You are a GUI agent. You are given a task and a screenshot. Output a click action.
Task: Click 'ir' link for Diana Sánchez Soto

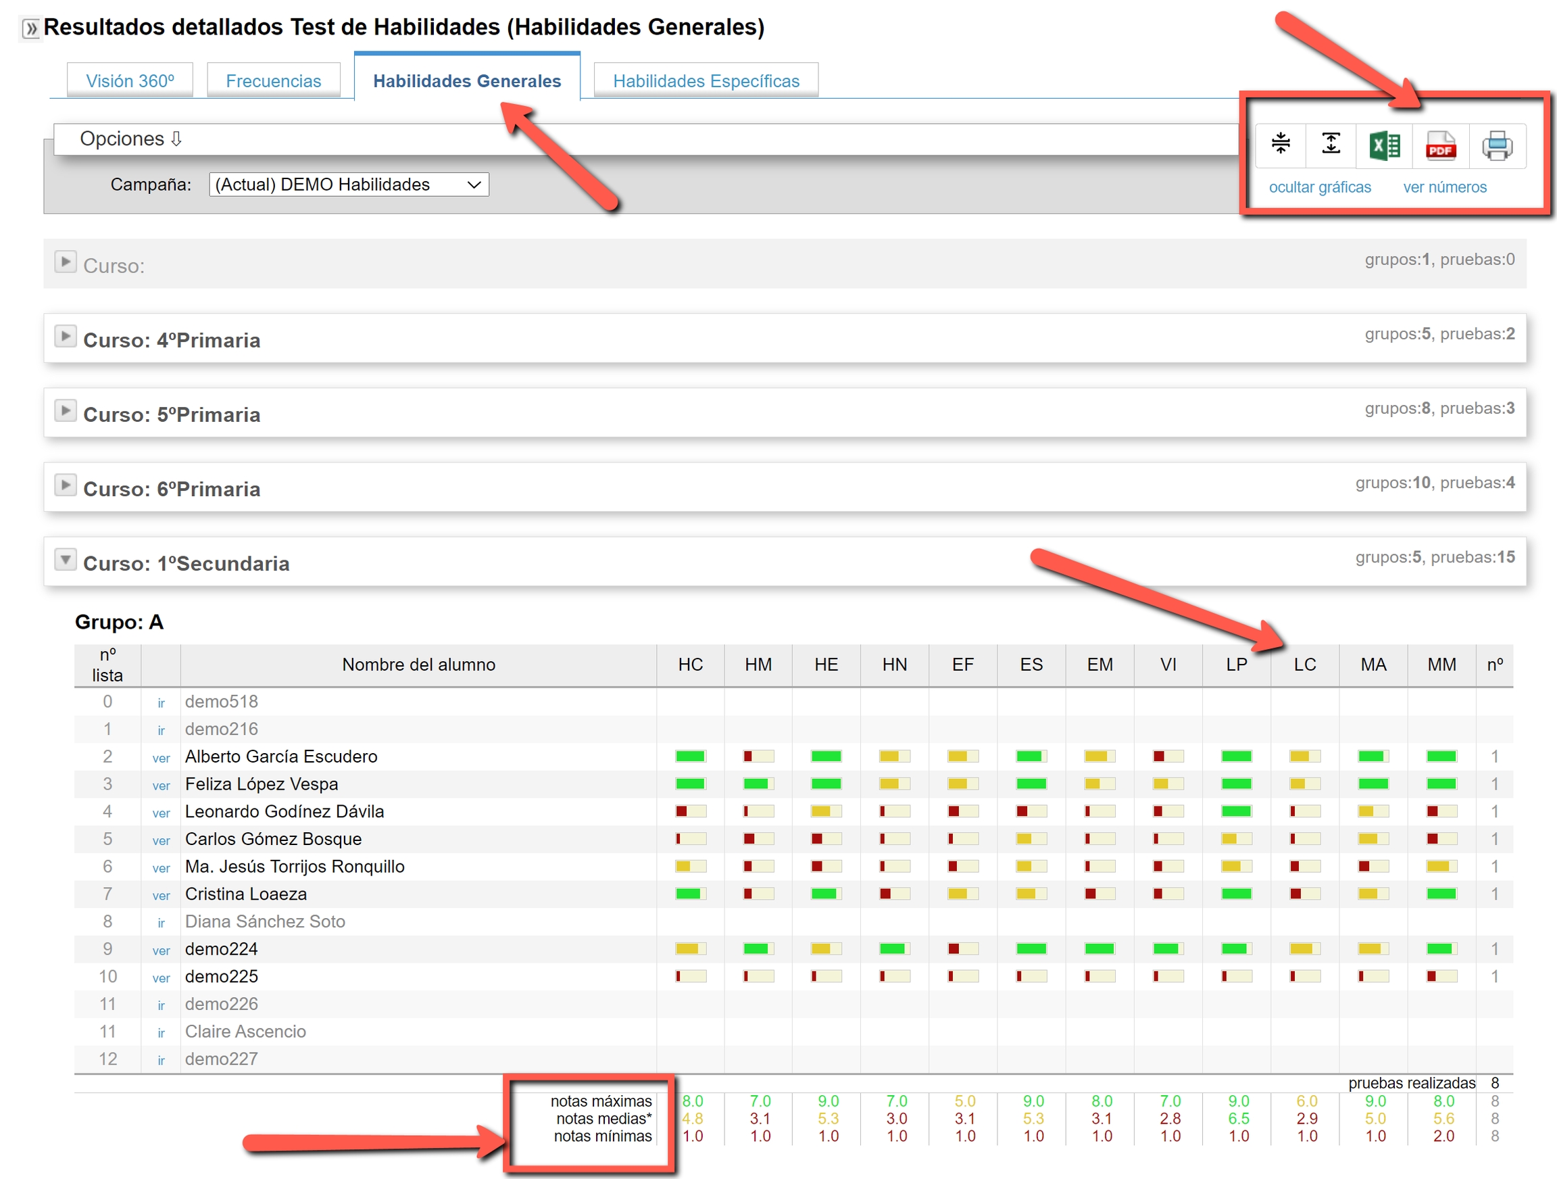pyautogui.click(x=162, y=923)
